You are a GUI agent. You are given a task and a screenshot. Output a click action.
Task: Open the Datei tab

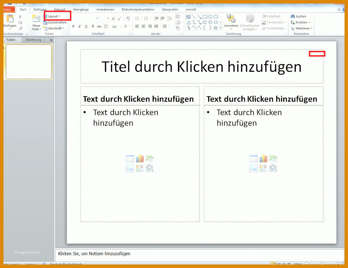[8, 9]
